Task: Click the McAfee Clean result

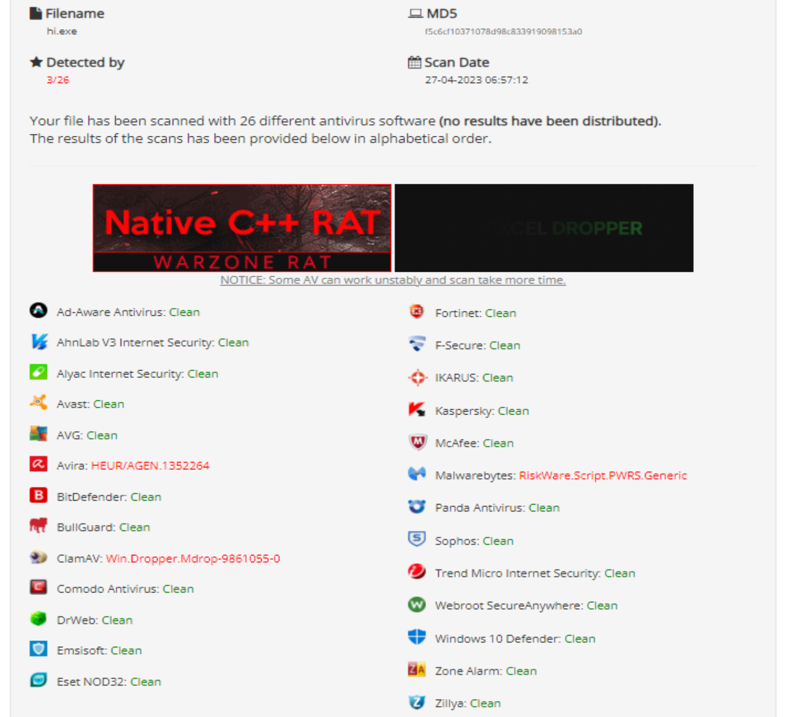Action: tap(498, 443)
